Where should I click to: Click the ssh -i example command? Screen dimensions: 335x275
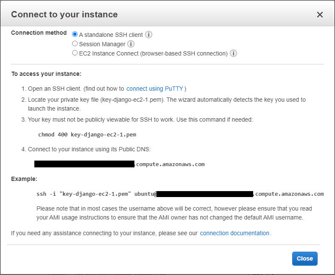coord(180,194)
